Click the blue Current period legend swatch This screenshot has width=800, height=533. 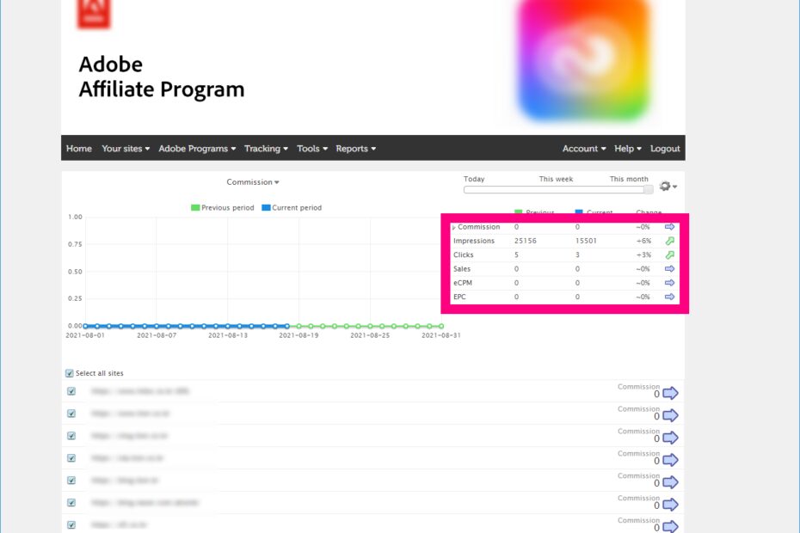266,207
